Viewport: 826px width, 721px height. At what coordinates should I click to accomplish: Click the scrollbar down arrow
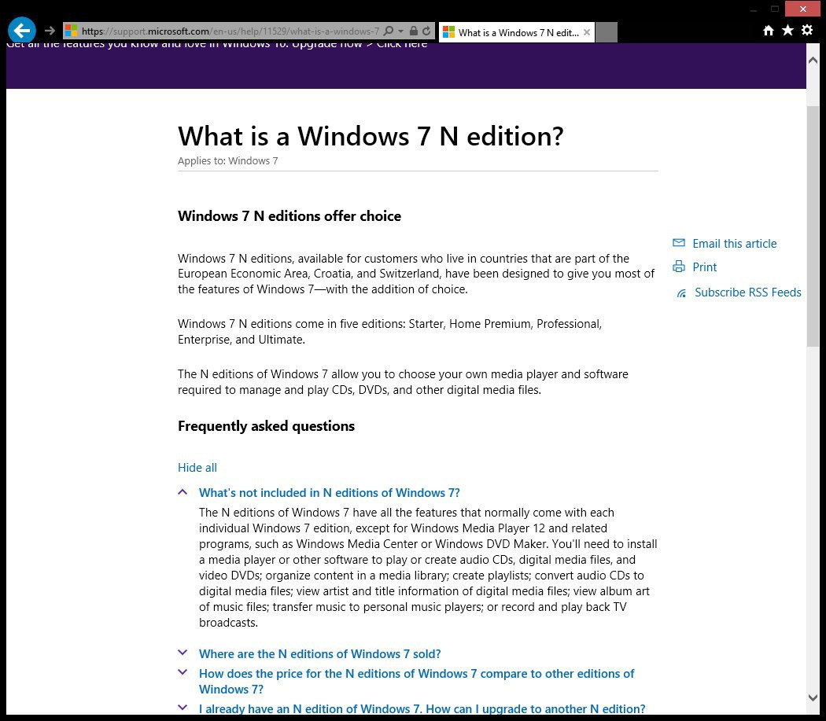click(x=813, y=697)
